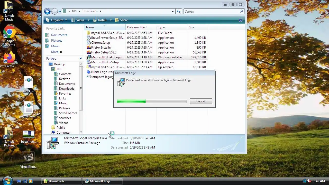Open Views dropdown arrow
Viewport: 329px width, 185px height.
pos(88,20)
